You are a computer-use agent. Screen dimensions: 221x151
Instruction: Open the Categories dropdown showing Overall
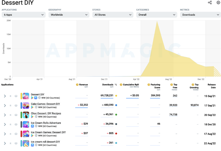[157, 15]
